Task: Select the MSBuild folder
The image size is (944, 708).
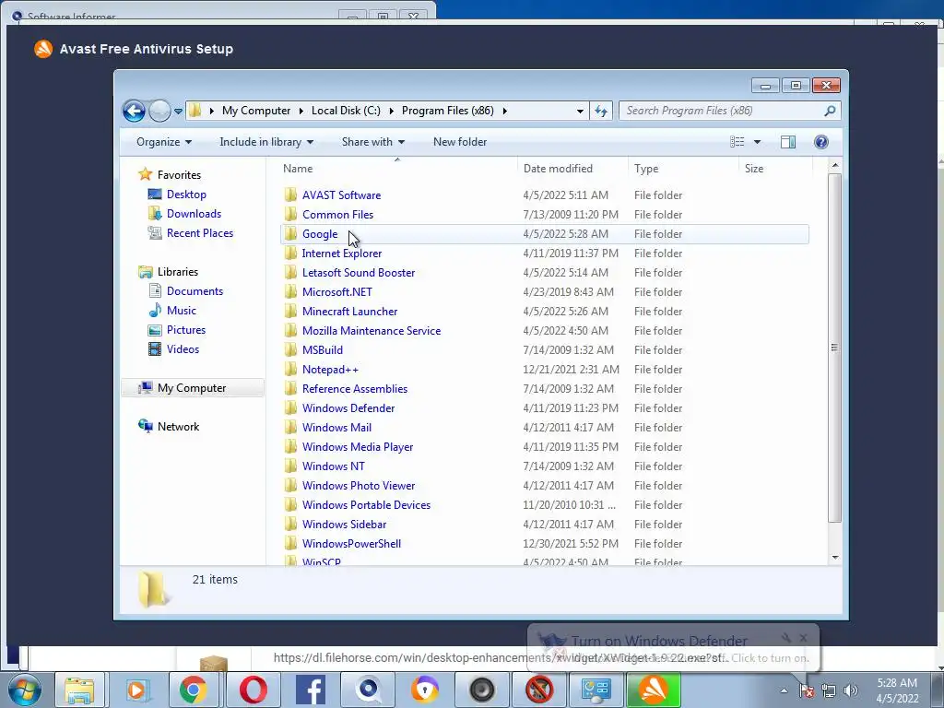Action: 322,349
